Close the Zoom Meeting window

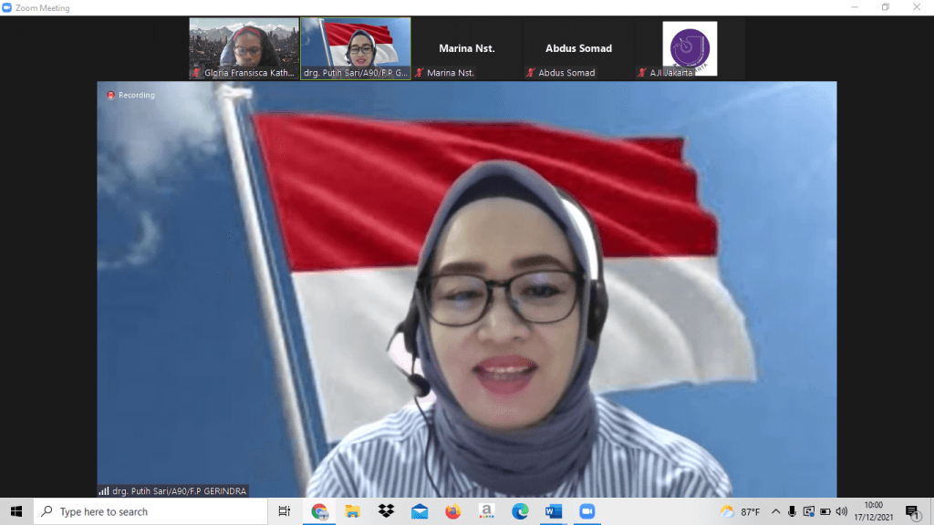917,7
